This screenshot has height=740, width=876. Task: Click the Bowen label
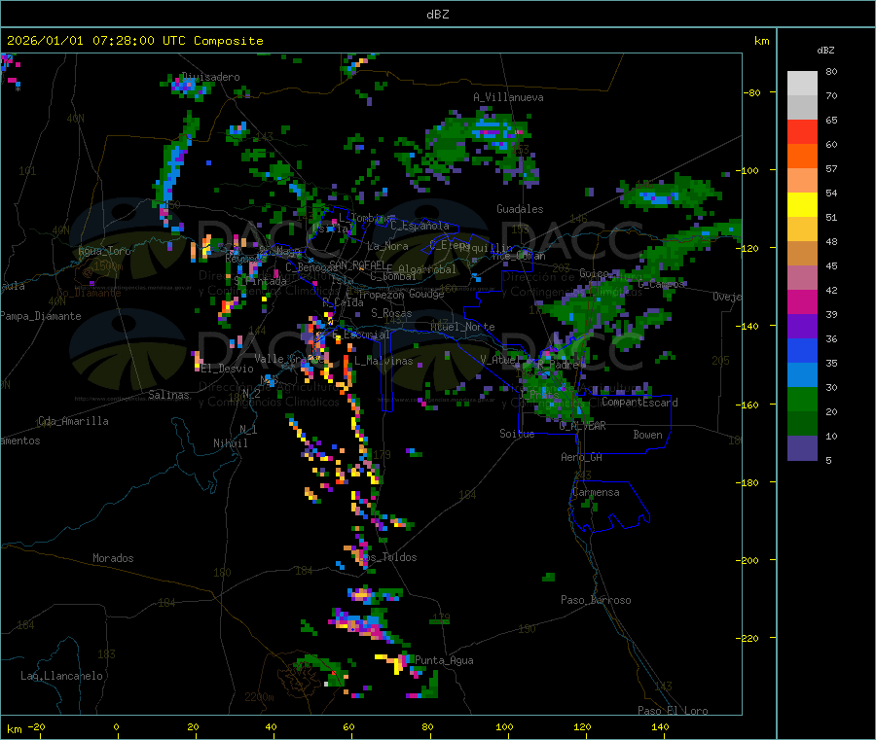[x=648, y=435]
